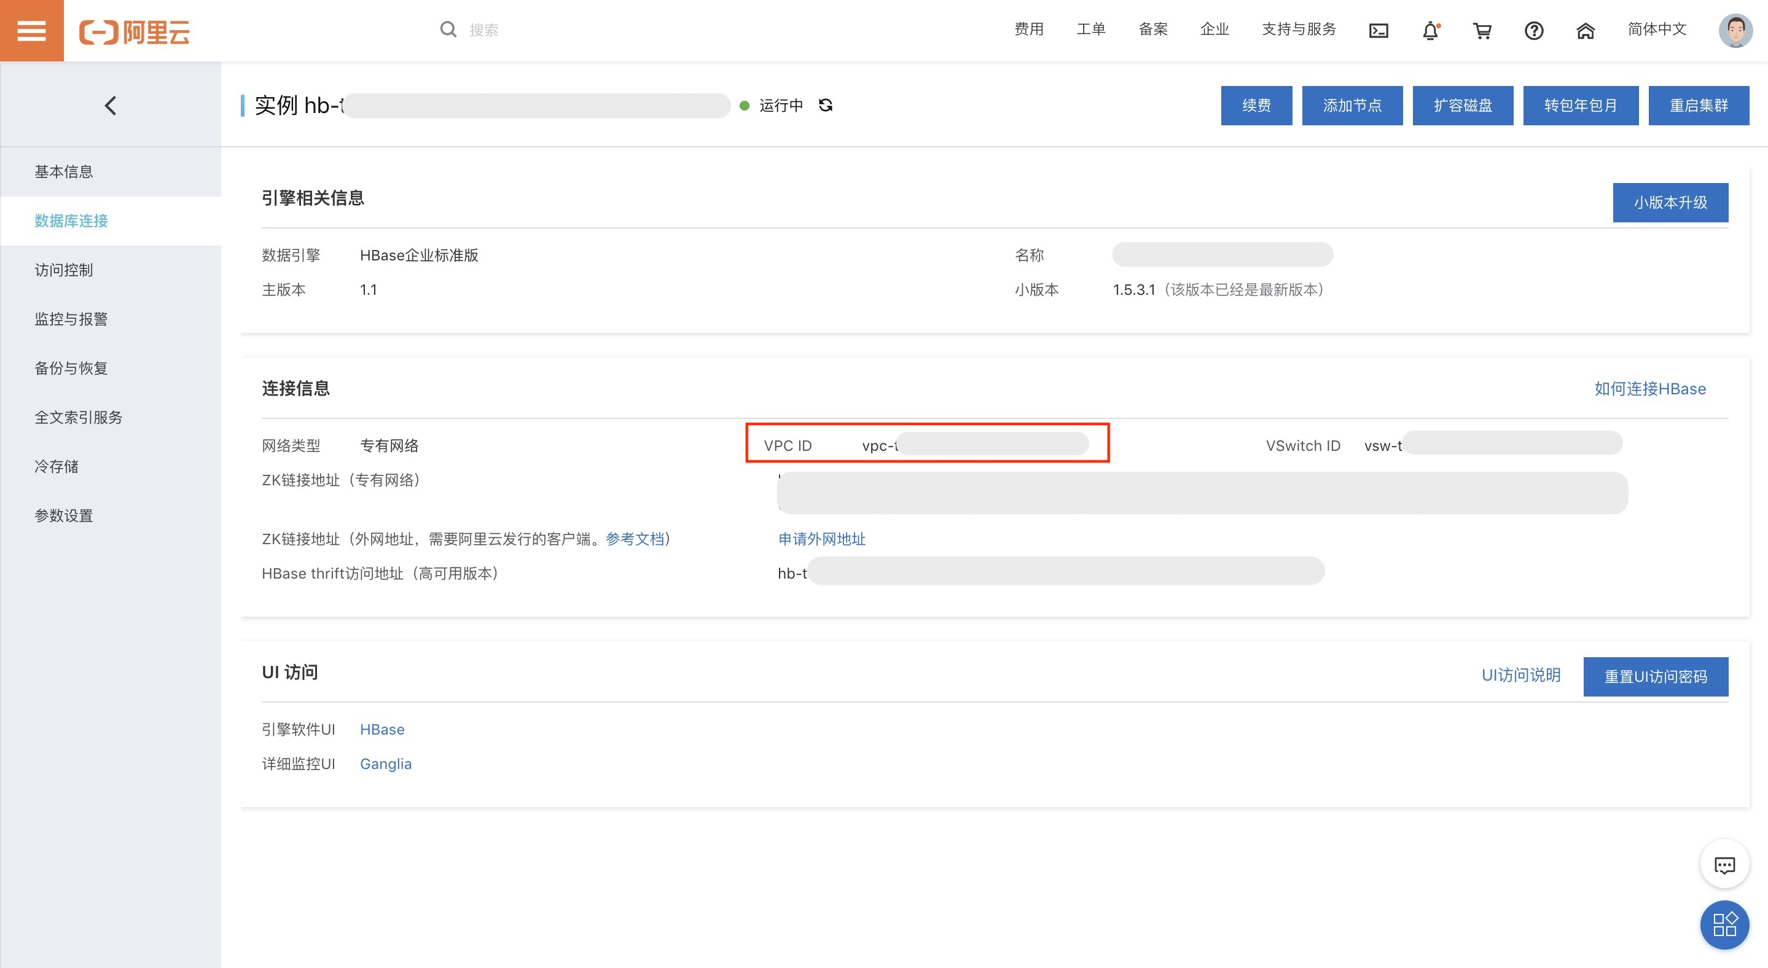Click the 重启集群 button
This screenshot has height=968, width=1768.
coord(1699,106)
